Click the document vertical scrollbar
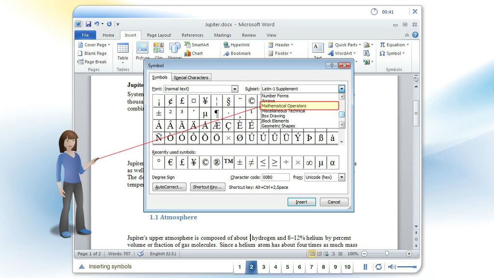The width and height of the screenshot is (494, 278). 416,113
